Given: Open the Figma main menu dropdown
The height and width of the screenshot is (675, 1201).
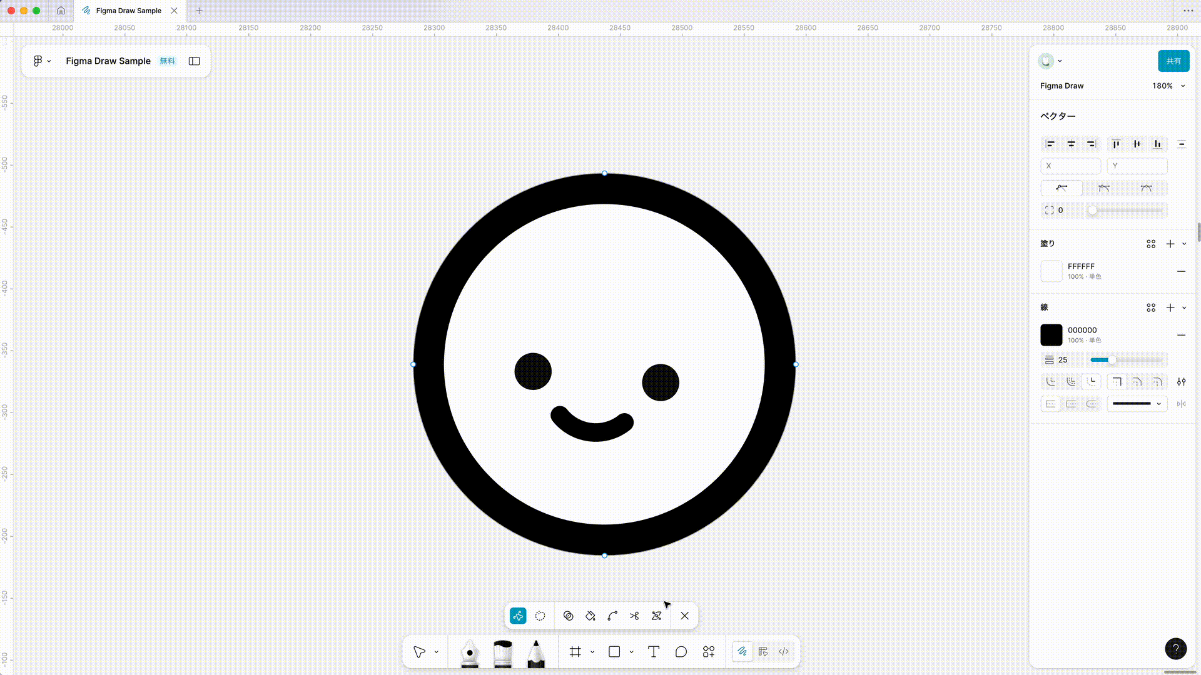Looking at the screenshot, I should click(x=42, y=61).
